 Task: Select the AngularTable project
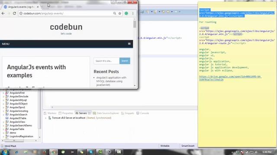(17, 129)
